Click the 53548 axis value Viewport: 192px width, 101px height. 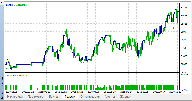[184, 48]
